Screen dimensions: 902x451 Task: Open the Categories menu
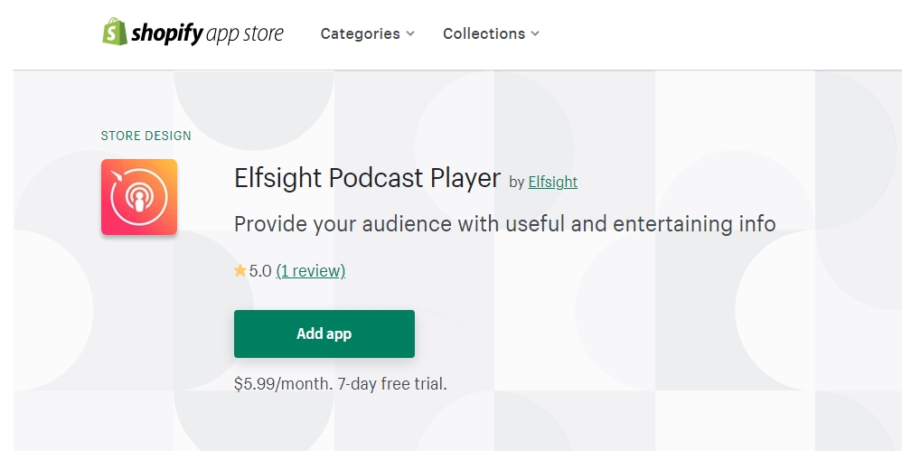pos(367,34)
